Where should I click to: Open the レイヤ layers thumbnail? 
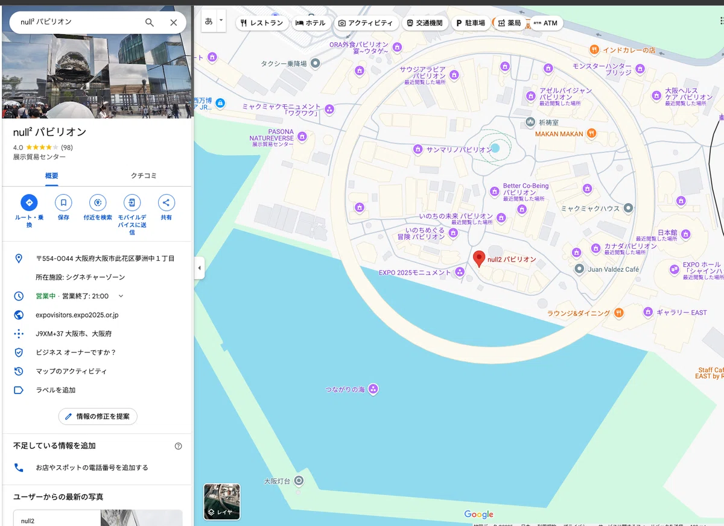click(x=222, y=501)
